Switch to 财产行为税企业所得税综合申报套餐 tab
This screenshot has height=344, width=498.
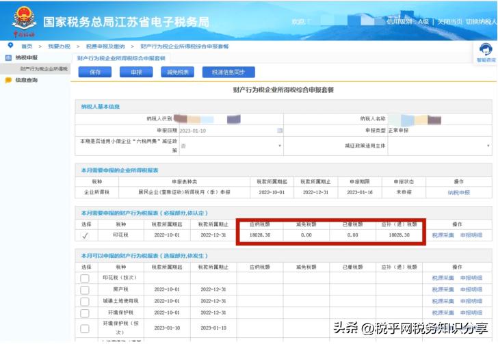[x=121, y=58]
